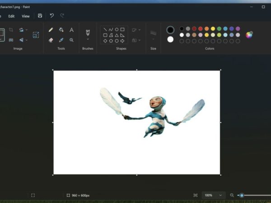271x203 pixels.
Task: Select the Fill bucket tool
Action: (61, 30)
